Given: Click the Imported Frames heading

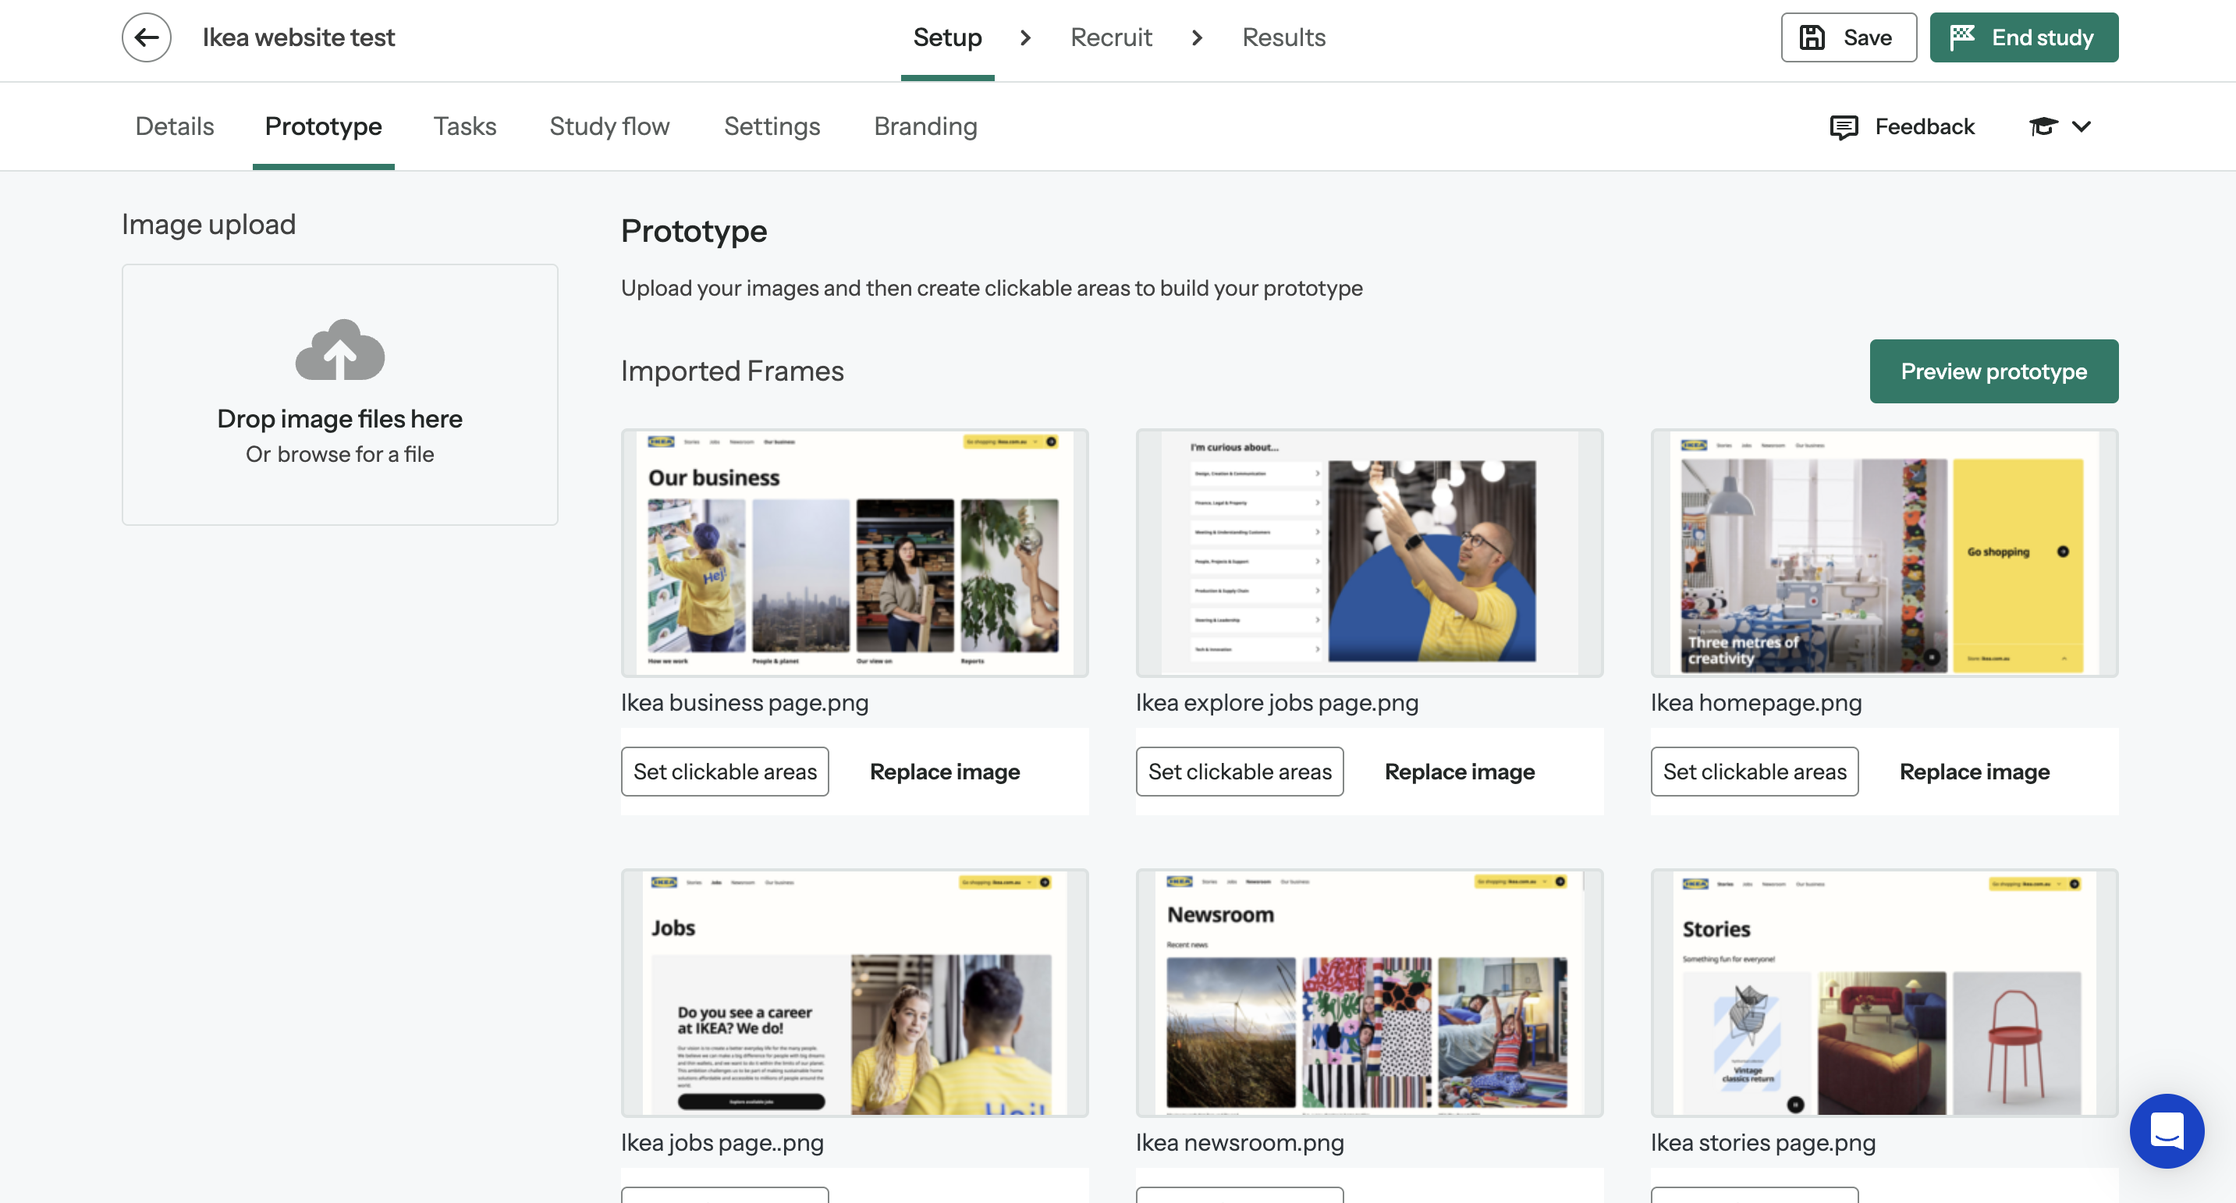Looking at the screenshot, I should pos(732,371).
